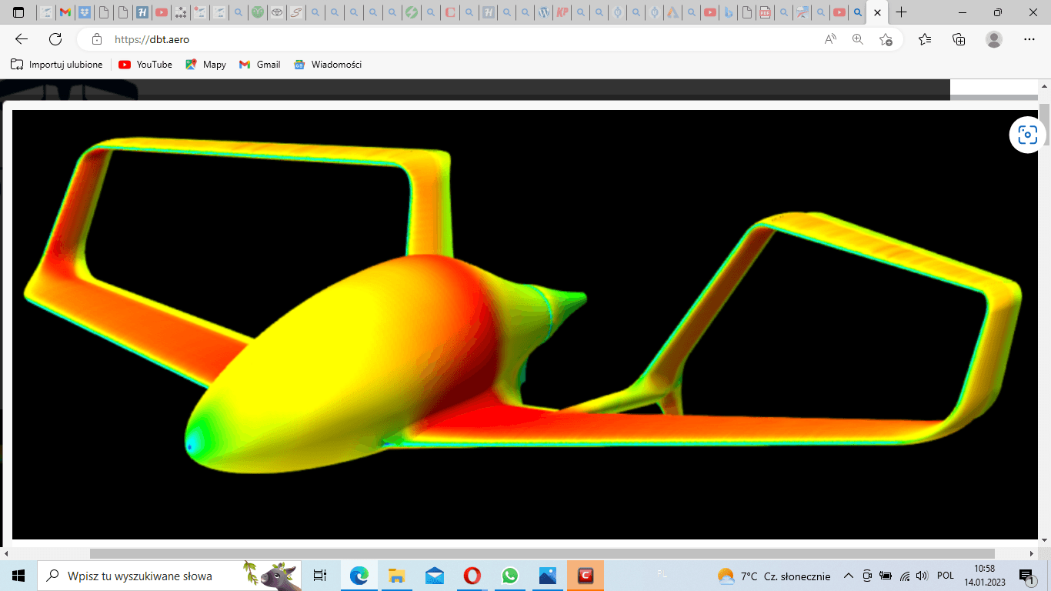The height and width of the screenshot is (591, 1051).
Task: Switch to the Gmail browser tab
Action: tap(65, 12)
